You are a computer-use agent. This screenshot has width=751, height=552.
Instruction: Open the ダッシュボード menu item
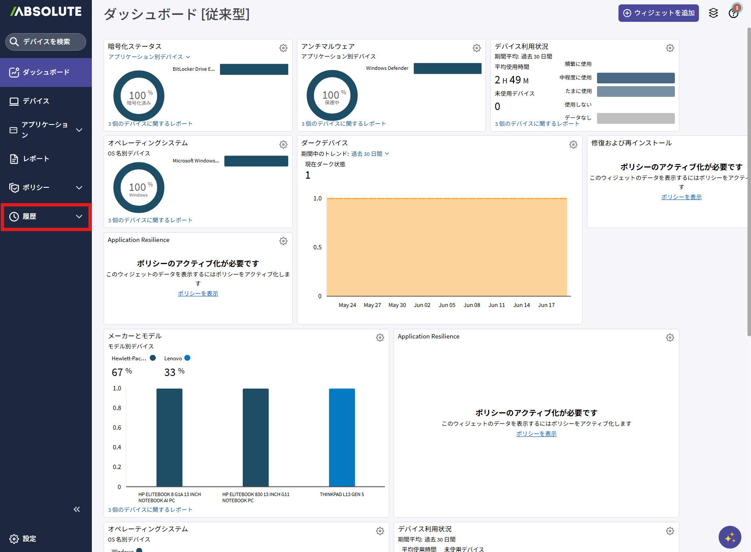tap(46, 72)
